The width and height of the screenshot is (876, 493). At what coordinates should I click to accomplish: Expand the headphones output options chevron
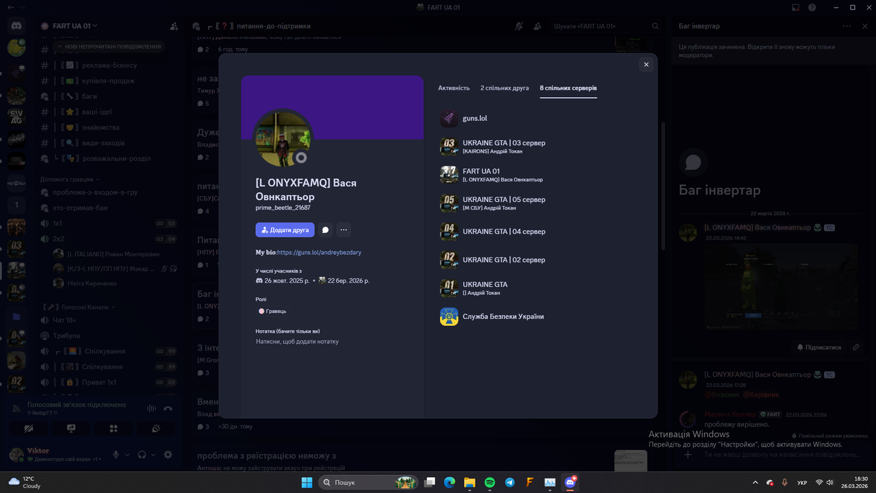tap(153, 455)
